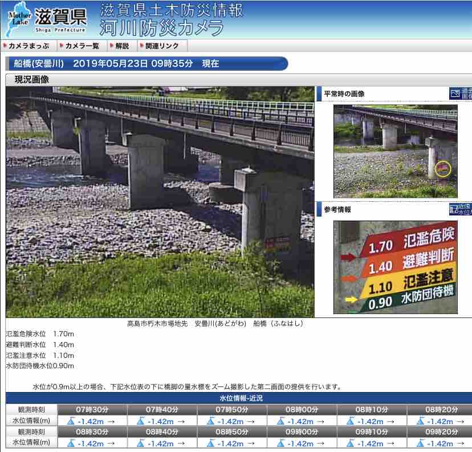
Task: Click the 氾濫注意水位 1.10m text line
Action: point(40,356)
